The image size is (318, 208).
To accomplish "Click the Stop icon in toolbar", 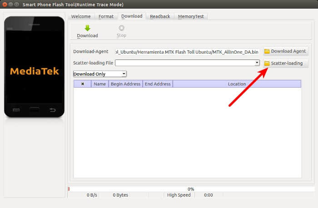I will (121, 28).
